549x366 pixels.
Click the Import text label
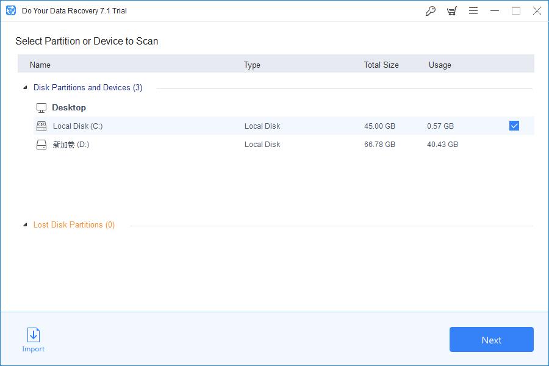pyautogui.click(x=34, y=349)
